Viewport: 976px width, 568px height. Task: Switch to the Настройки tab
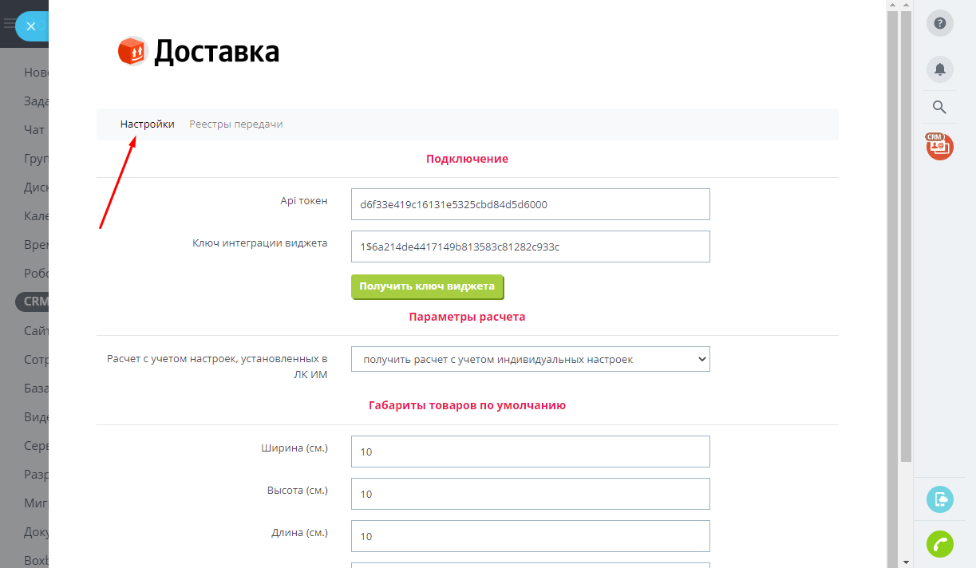pos(147,124)
